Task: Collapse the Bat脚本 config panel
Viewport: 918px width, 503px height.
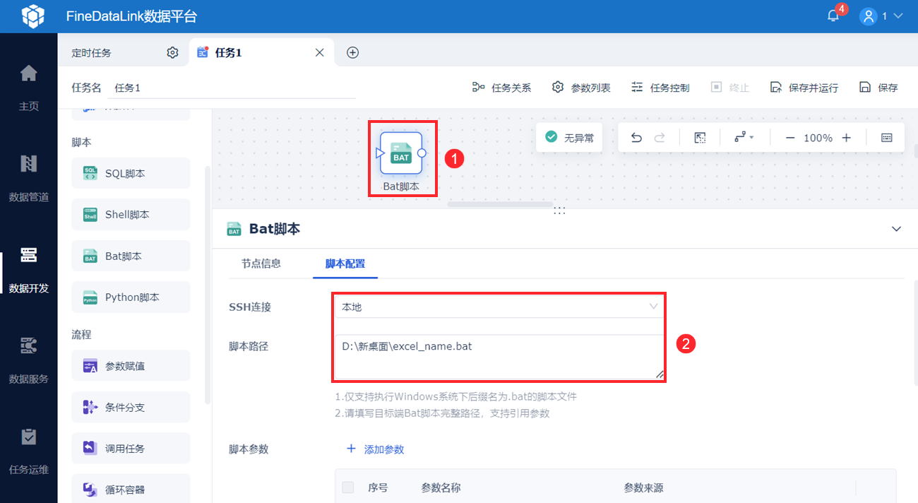Action: (x=896, y=229)
